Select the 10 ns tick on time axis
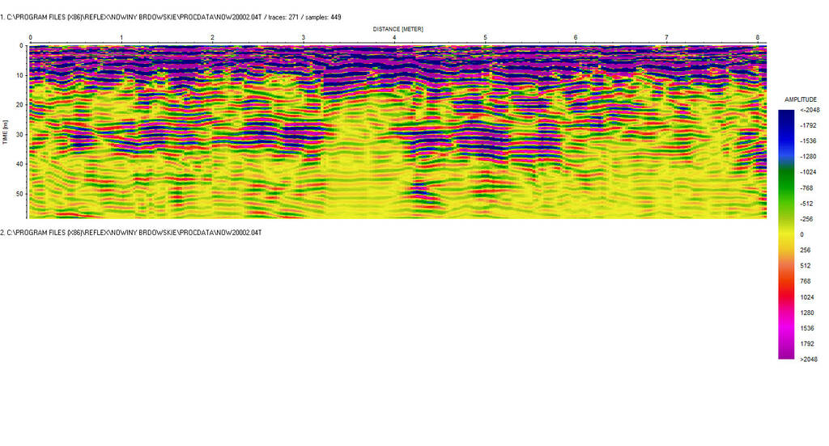The width and height of the screenshot is (829, 446). click(18, 75)
